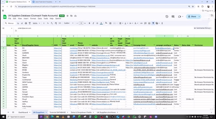Open Microsoft Edge from the taskbar
The height and width of the screenshot is (119, 216).
point(52,117)
